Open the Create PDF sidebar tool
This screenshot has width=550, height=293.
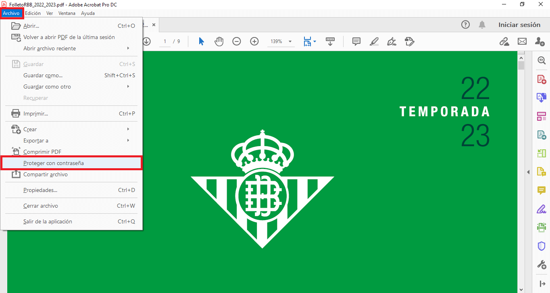pos(542,79)
